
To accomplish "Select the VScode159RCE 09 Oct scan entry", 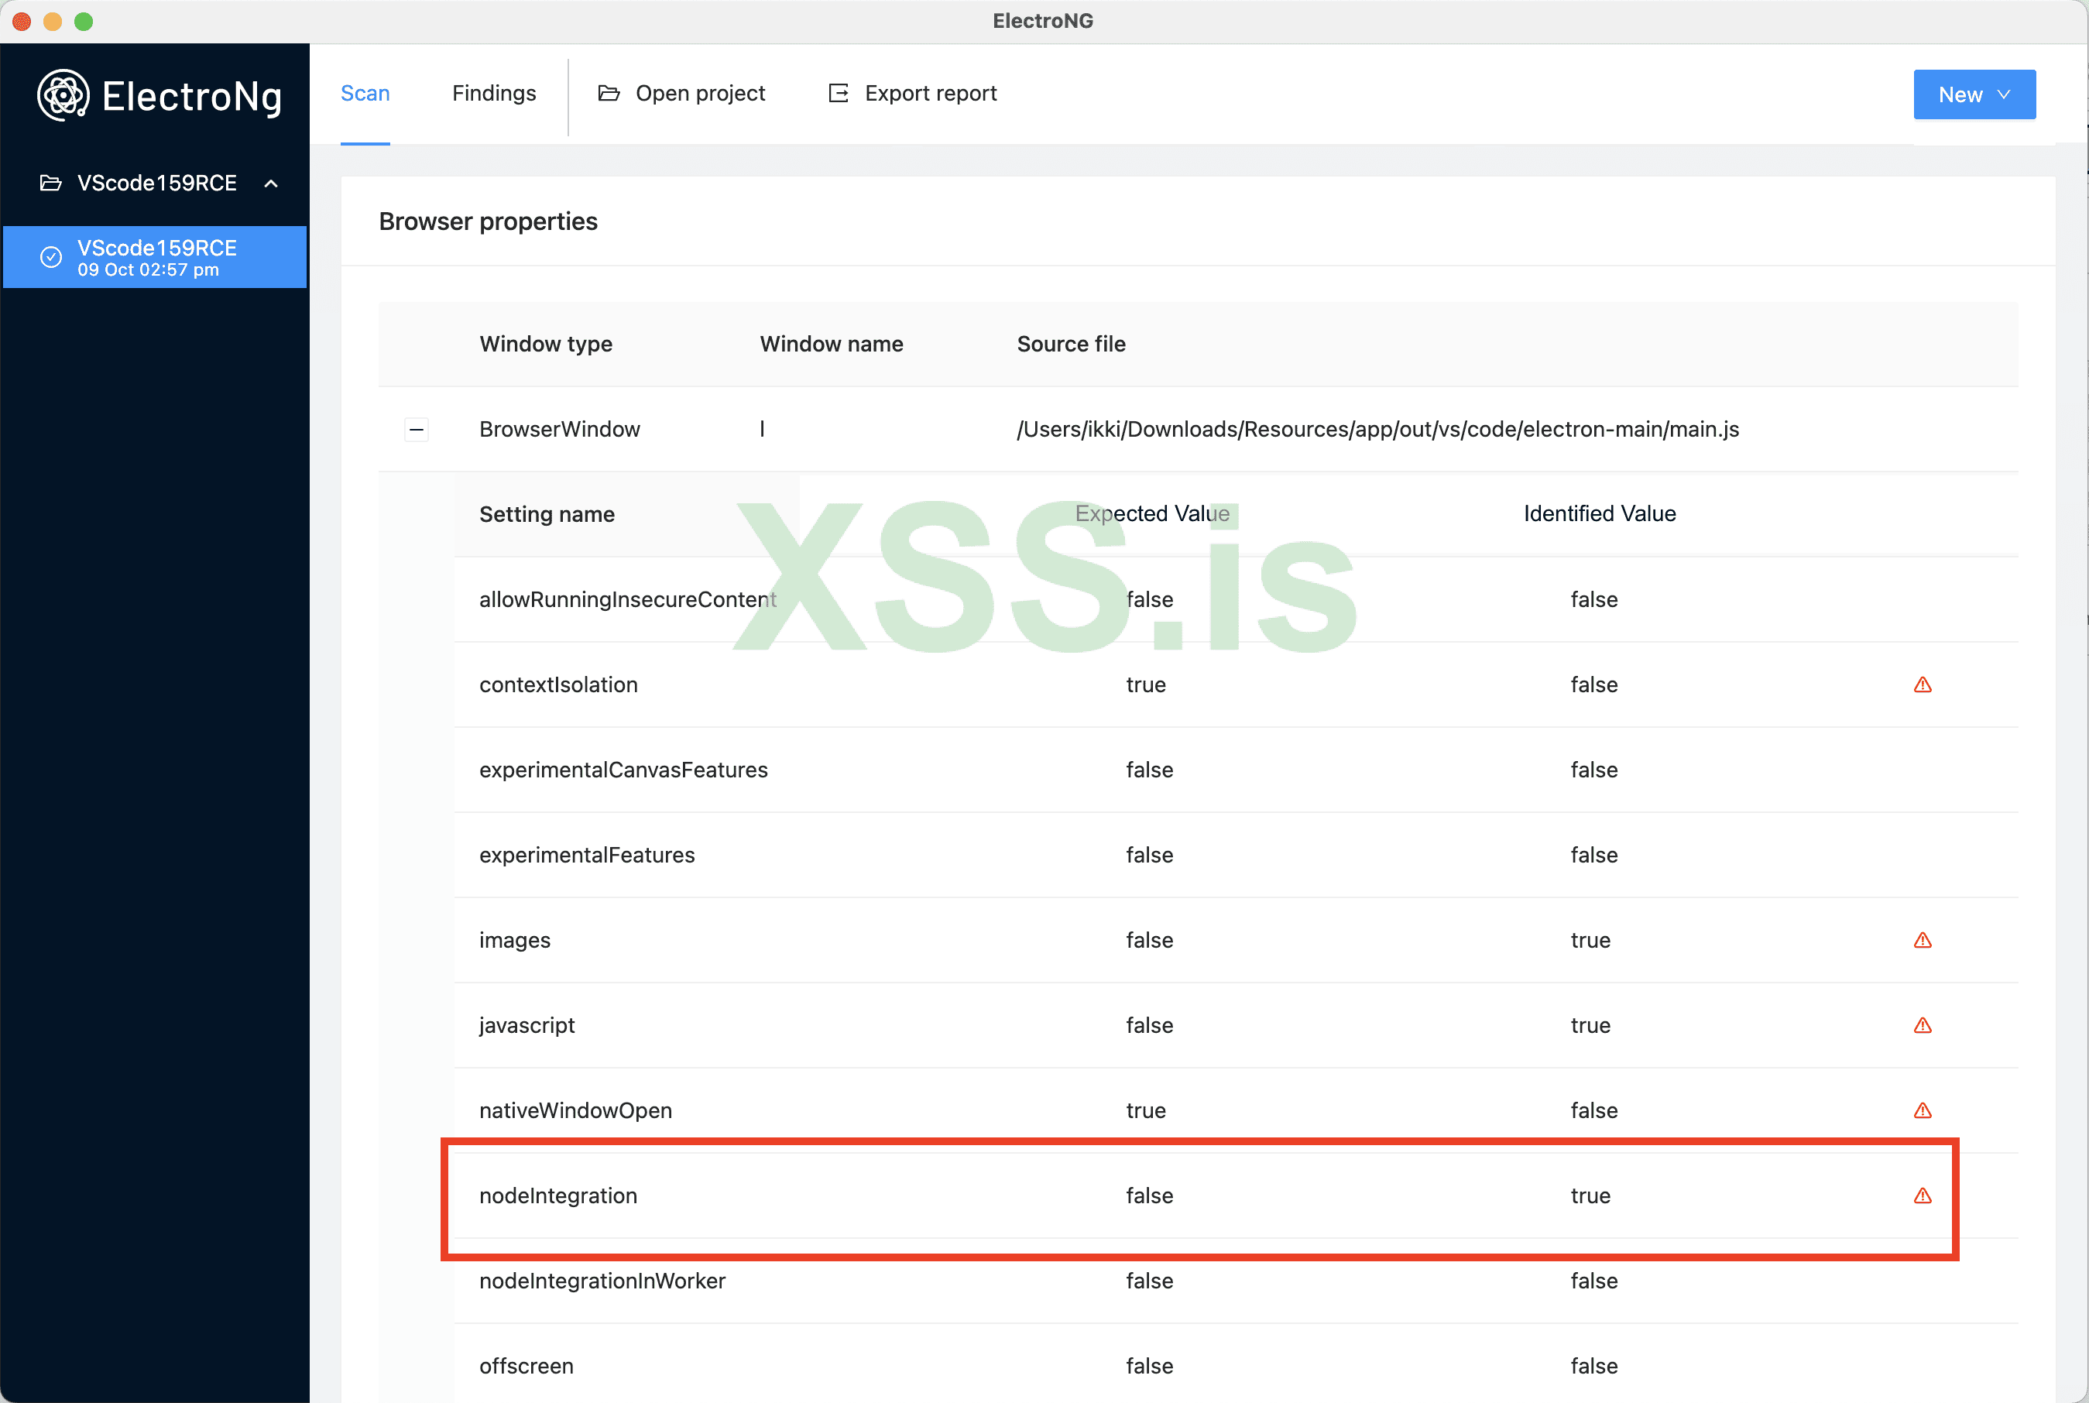I will click(x=156, y=257).
